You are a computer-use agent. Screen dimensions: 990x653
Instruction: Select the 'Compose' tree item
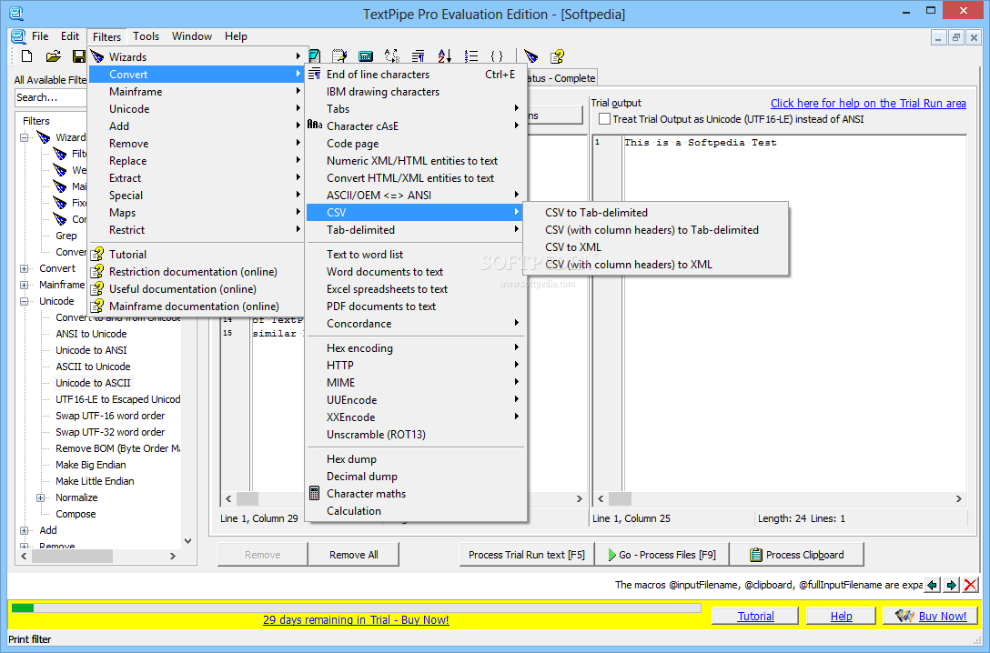coord(76,514)
